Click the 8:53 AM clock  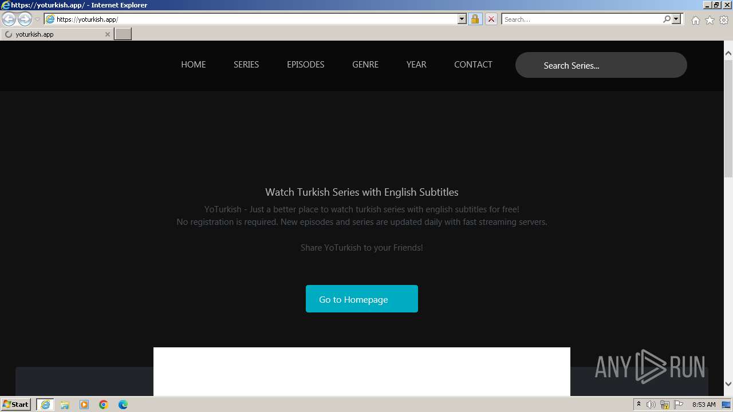(704, 405)
